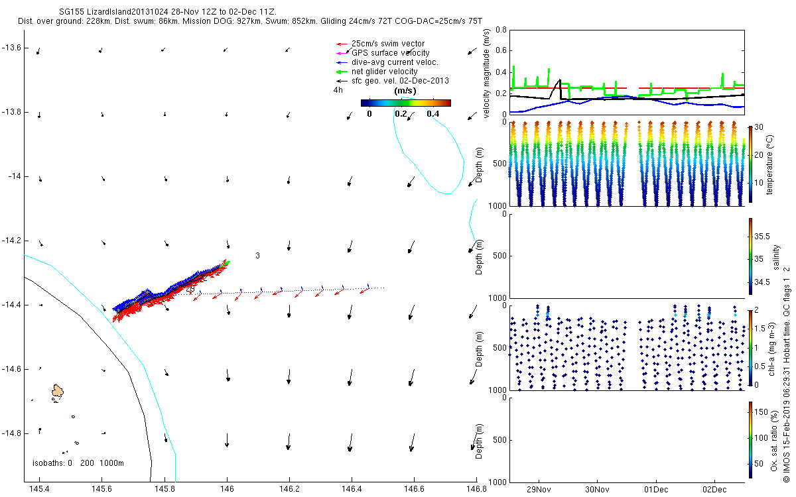Select the 'GPS surface velocity' legend label
The height and width of the screenshot is (497, 796).
click(x=390, y=53)
